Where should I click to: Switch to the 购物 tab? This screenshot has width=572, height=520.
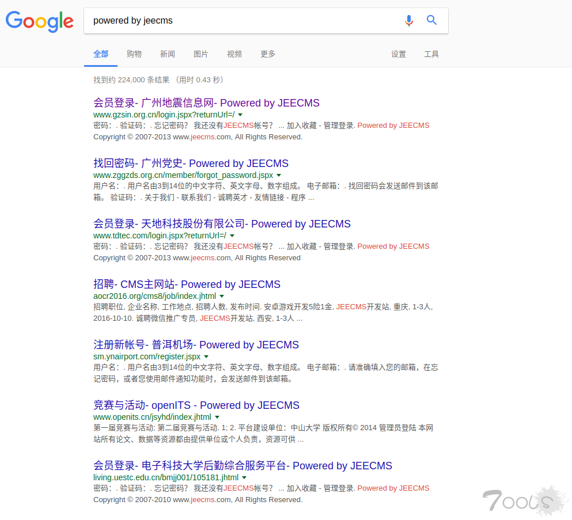[x=134, y=54]
